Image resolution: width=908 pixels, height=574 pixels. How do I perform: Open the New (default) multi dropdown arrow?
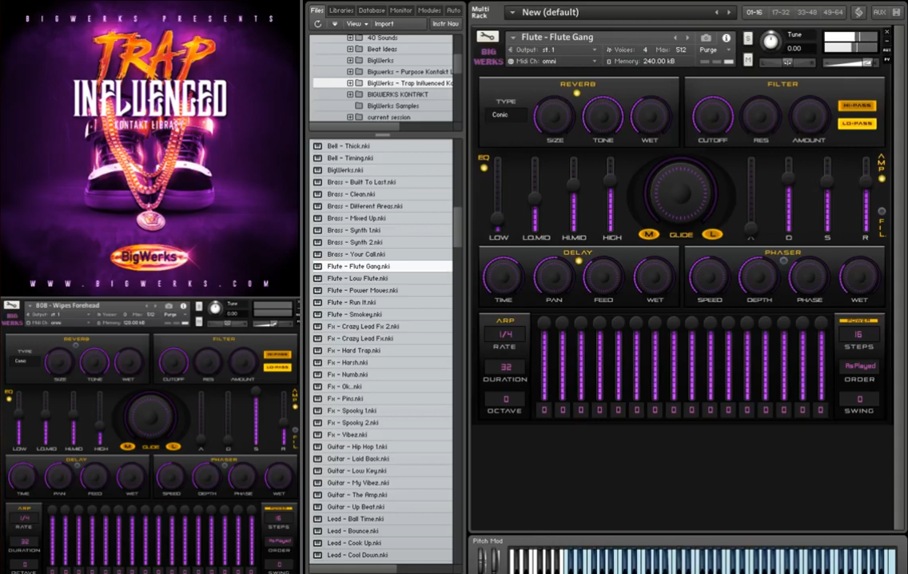click(x=512, y=12)
